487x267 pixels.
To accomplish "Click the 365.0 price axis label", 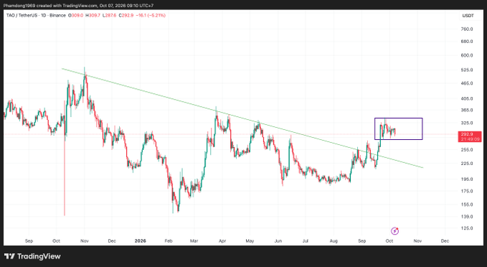I will click(x=467, y=110).
